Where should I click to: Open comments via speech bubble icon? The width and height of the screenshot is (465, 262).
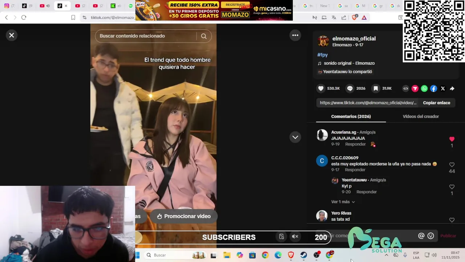[350, 88]
